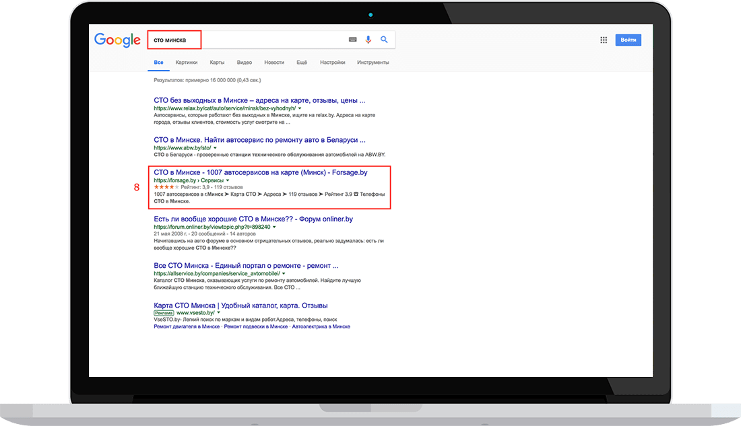The width and height of the screenshot is (741, 426).
Task: Click the Войти sign-in button
Action: click(x=628, y=40)
